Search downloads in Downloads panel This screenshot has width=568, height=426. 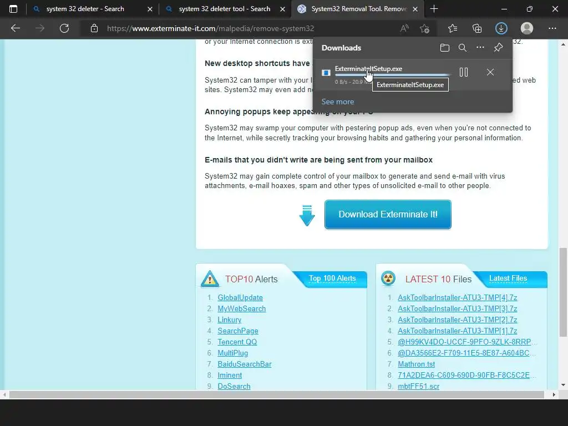coord(463,48)
